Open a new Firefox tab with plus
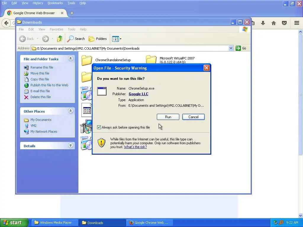 click(x=72, y=13)
